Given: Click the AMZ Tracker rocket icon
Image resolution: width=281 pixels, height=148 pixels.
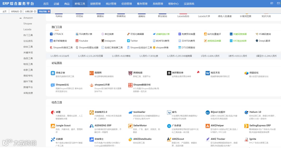Looking at the screenshot, I should [208, 139].
